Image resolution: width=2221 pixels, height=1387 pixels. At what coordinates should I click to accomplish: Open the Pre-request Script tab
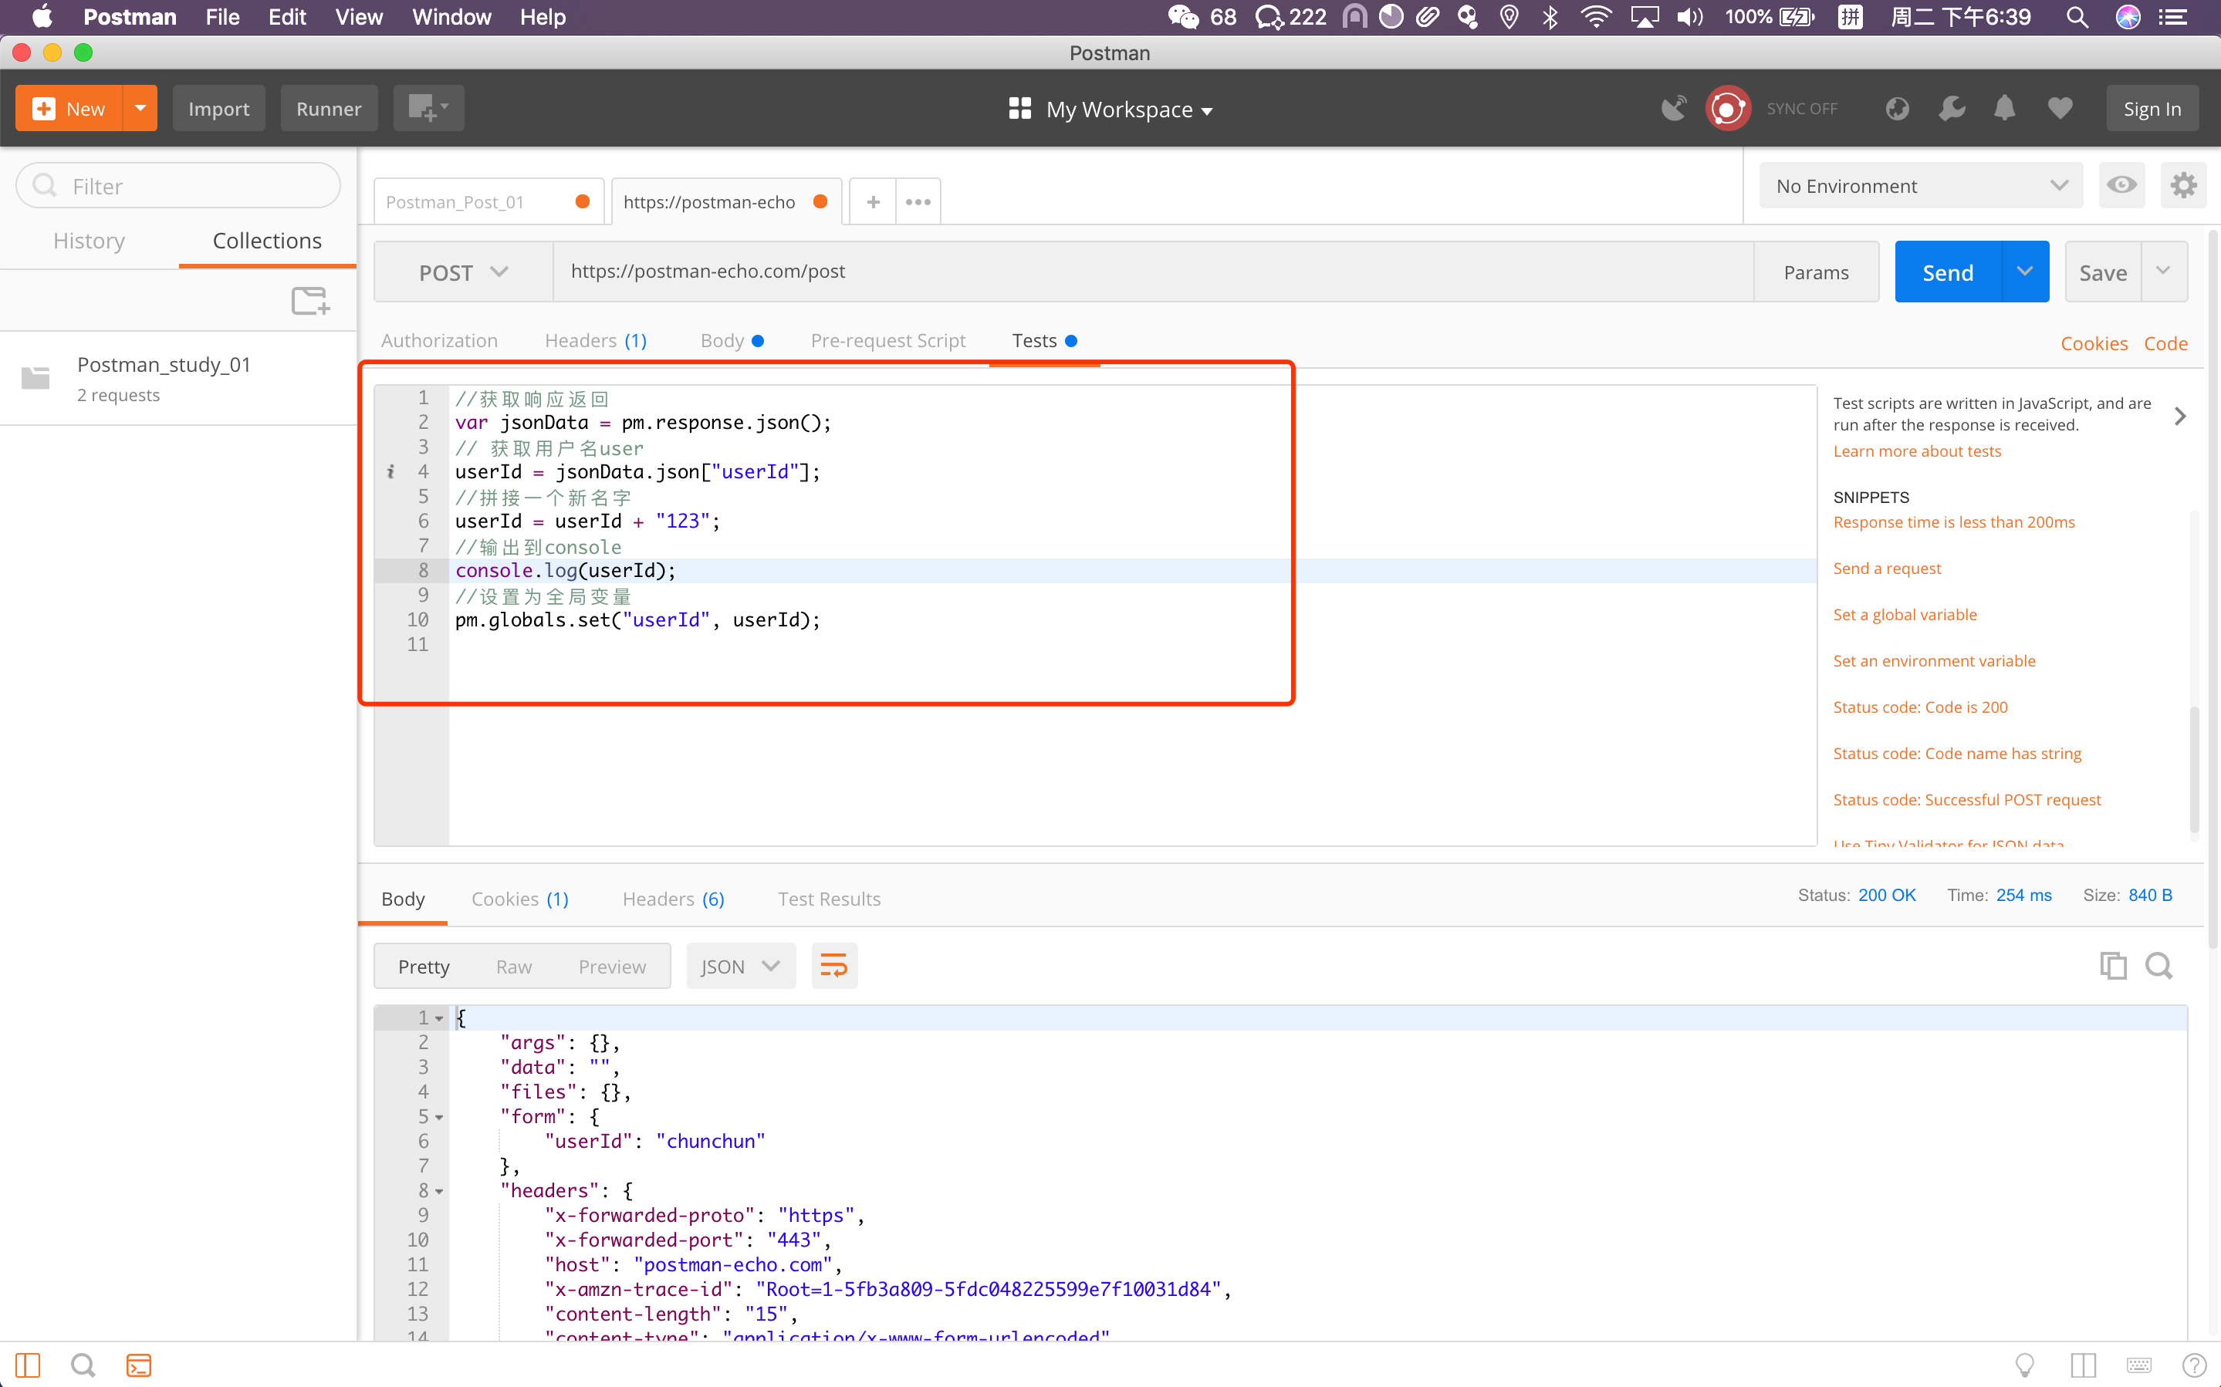pyautogui.click(x=888, y=340)
